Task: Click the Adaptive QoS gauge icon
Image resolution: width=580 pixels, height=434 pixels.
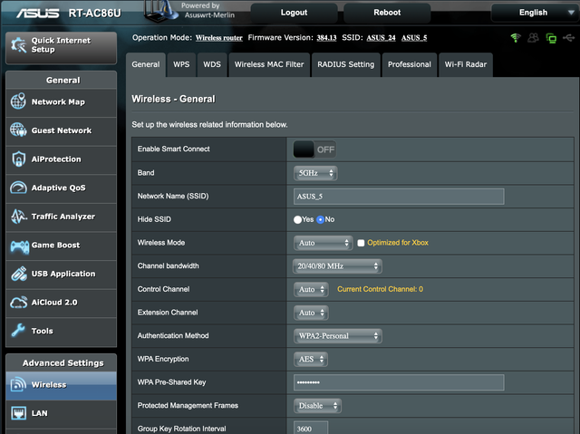Action: point(18,188)
